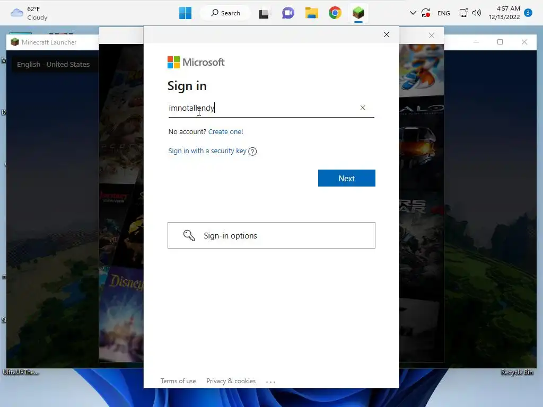
Task: Open network settings tray icon
Action: pos(463,13)
